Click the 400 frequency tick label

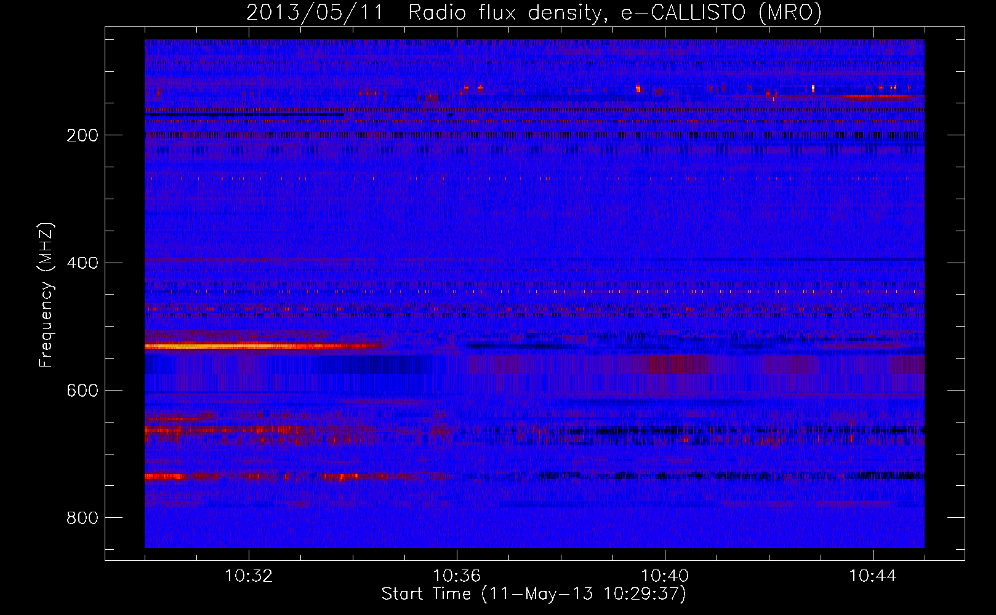coord(82,263)
